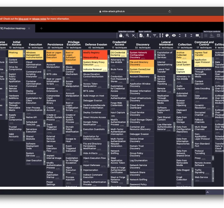Image resolution: width=224 pixels, height=208 pixels.
Task: Select the Prediction Heatmap layer tab
Action: [13, 28]
